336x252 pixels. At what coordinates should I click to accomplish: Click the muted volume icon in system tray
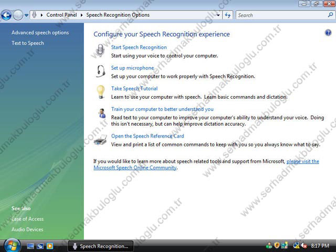click(x=303, y=245)
